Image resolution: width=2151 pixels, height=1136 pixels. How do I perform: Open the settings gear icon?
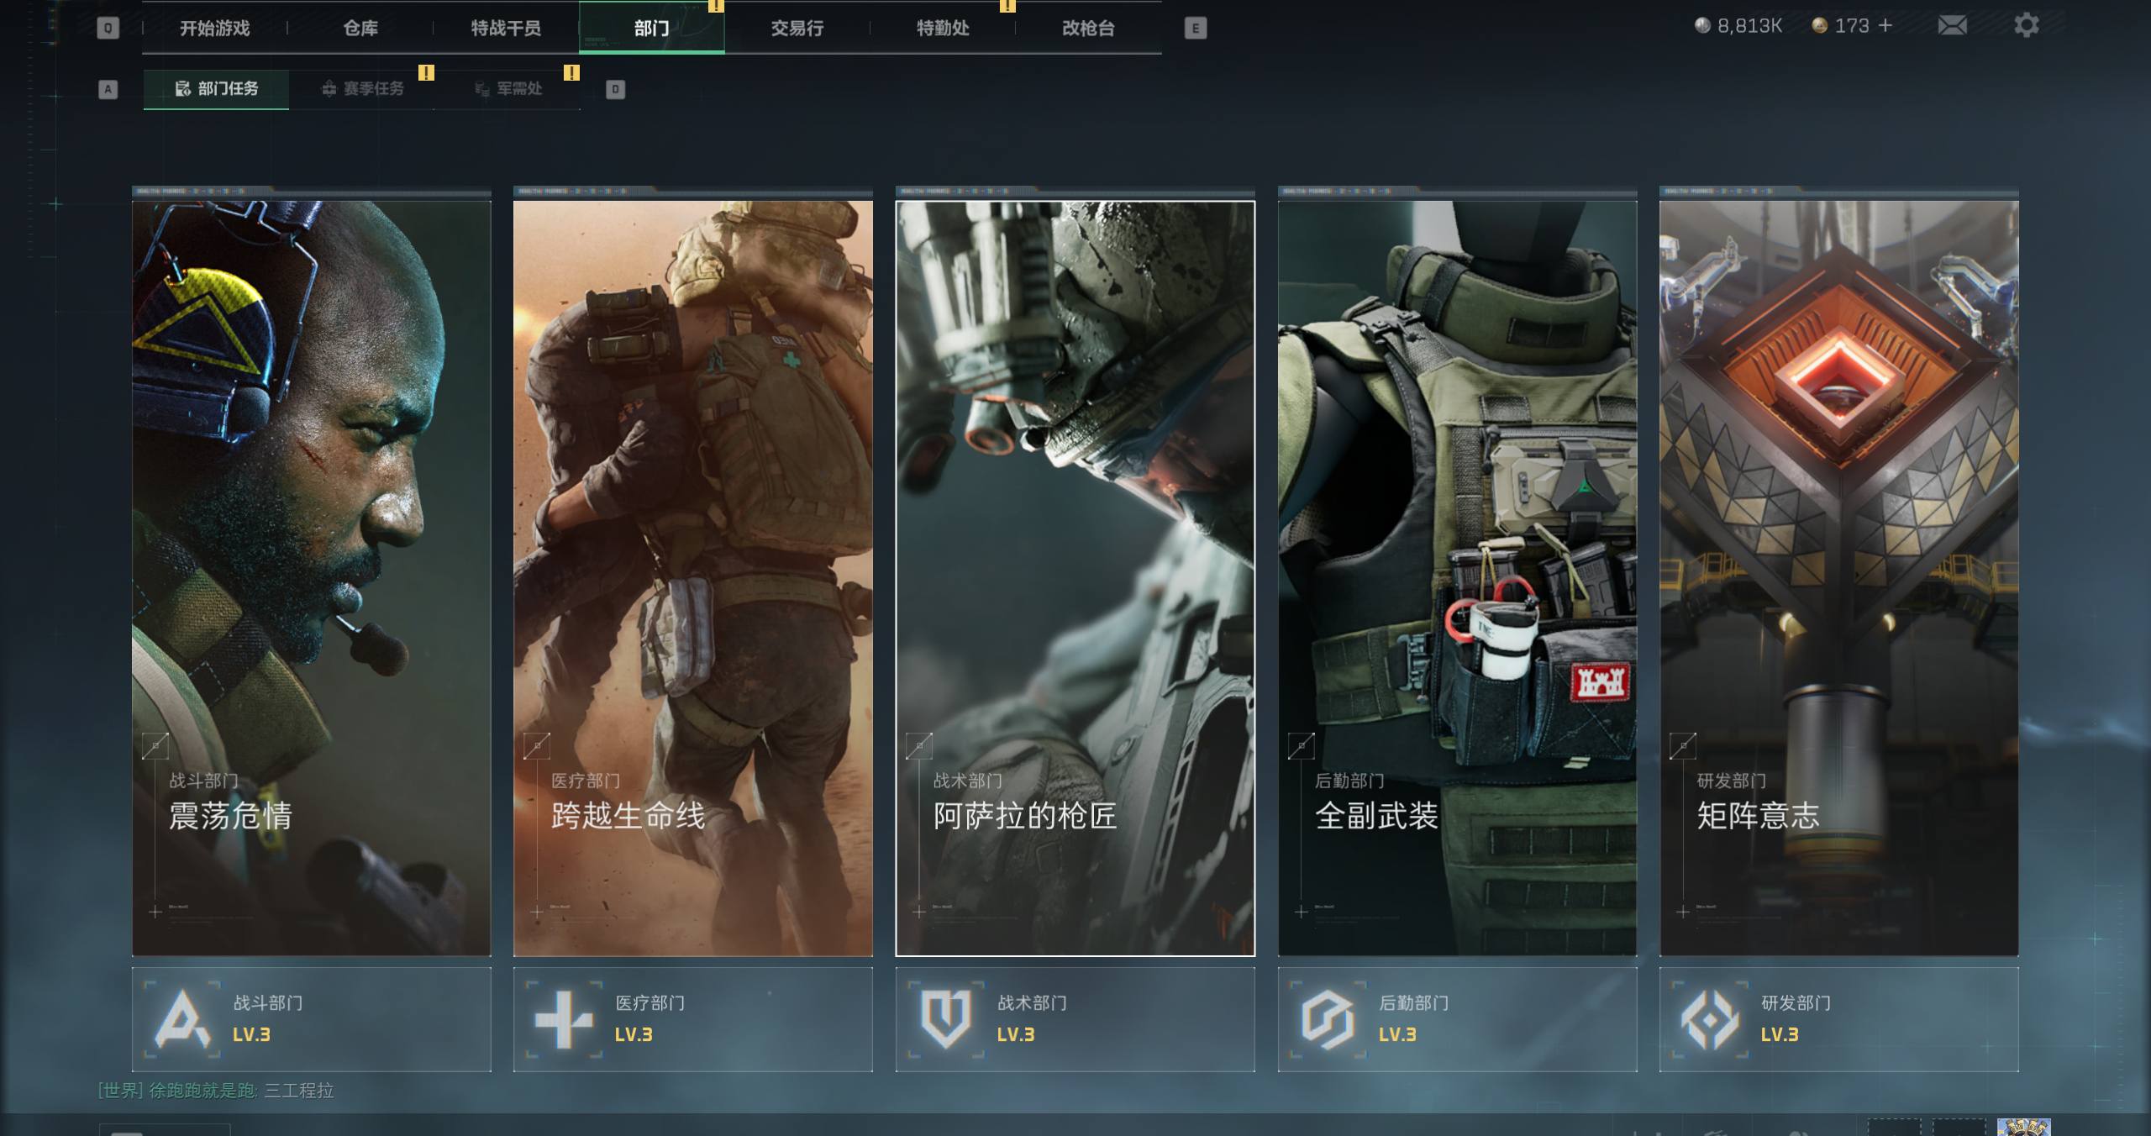(2027, 25)
